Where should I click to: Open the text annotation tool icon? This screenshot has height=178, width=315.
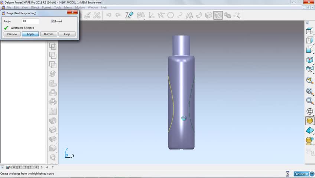[189, 15]
